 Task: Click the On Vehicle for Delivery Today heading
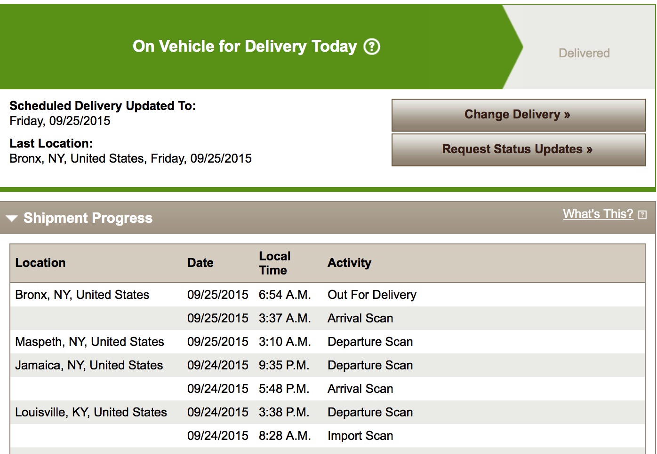[245, 47]
